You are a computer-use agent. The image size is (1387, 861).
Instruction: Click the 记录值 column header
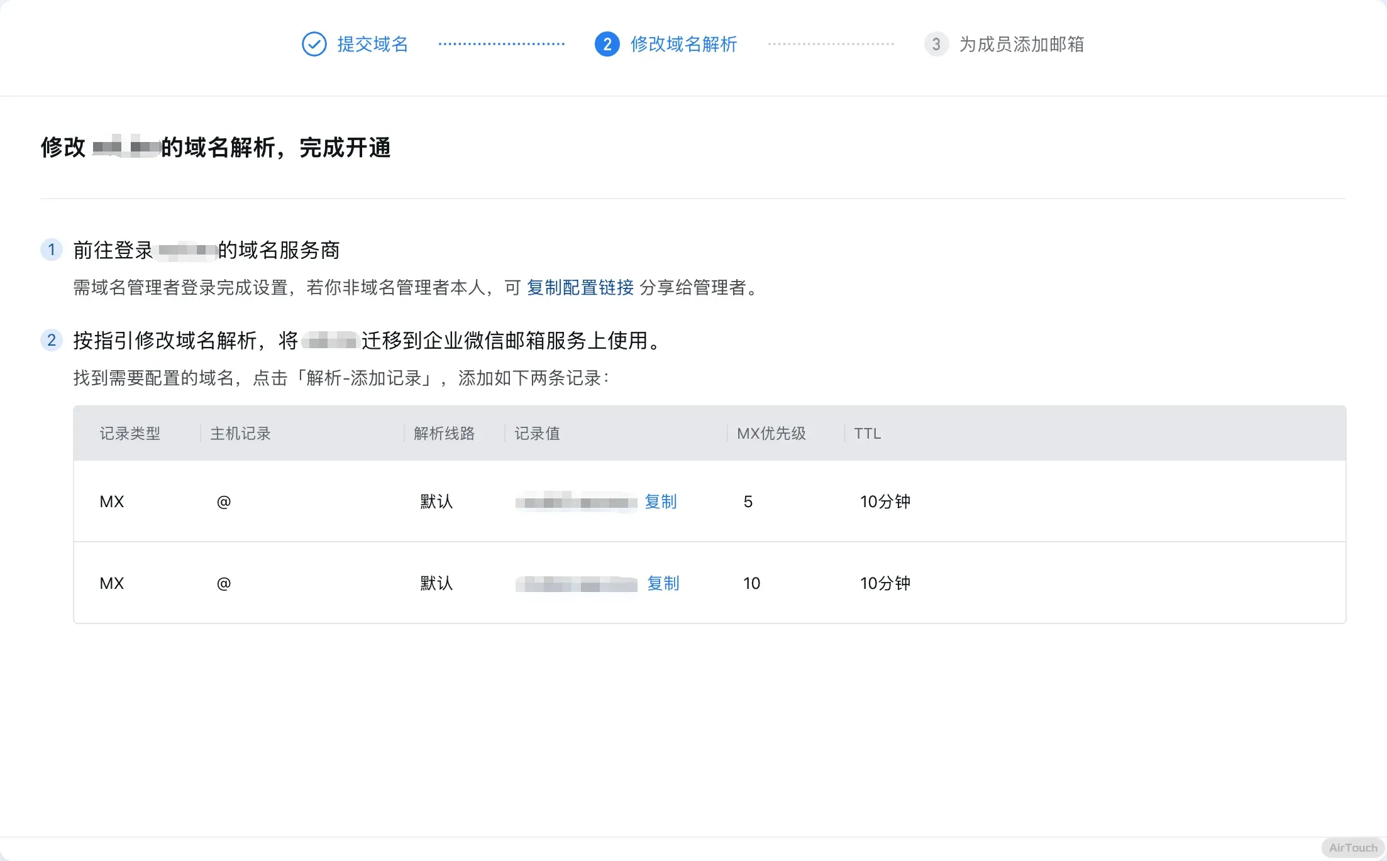click(x=537, y=433)
